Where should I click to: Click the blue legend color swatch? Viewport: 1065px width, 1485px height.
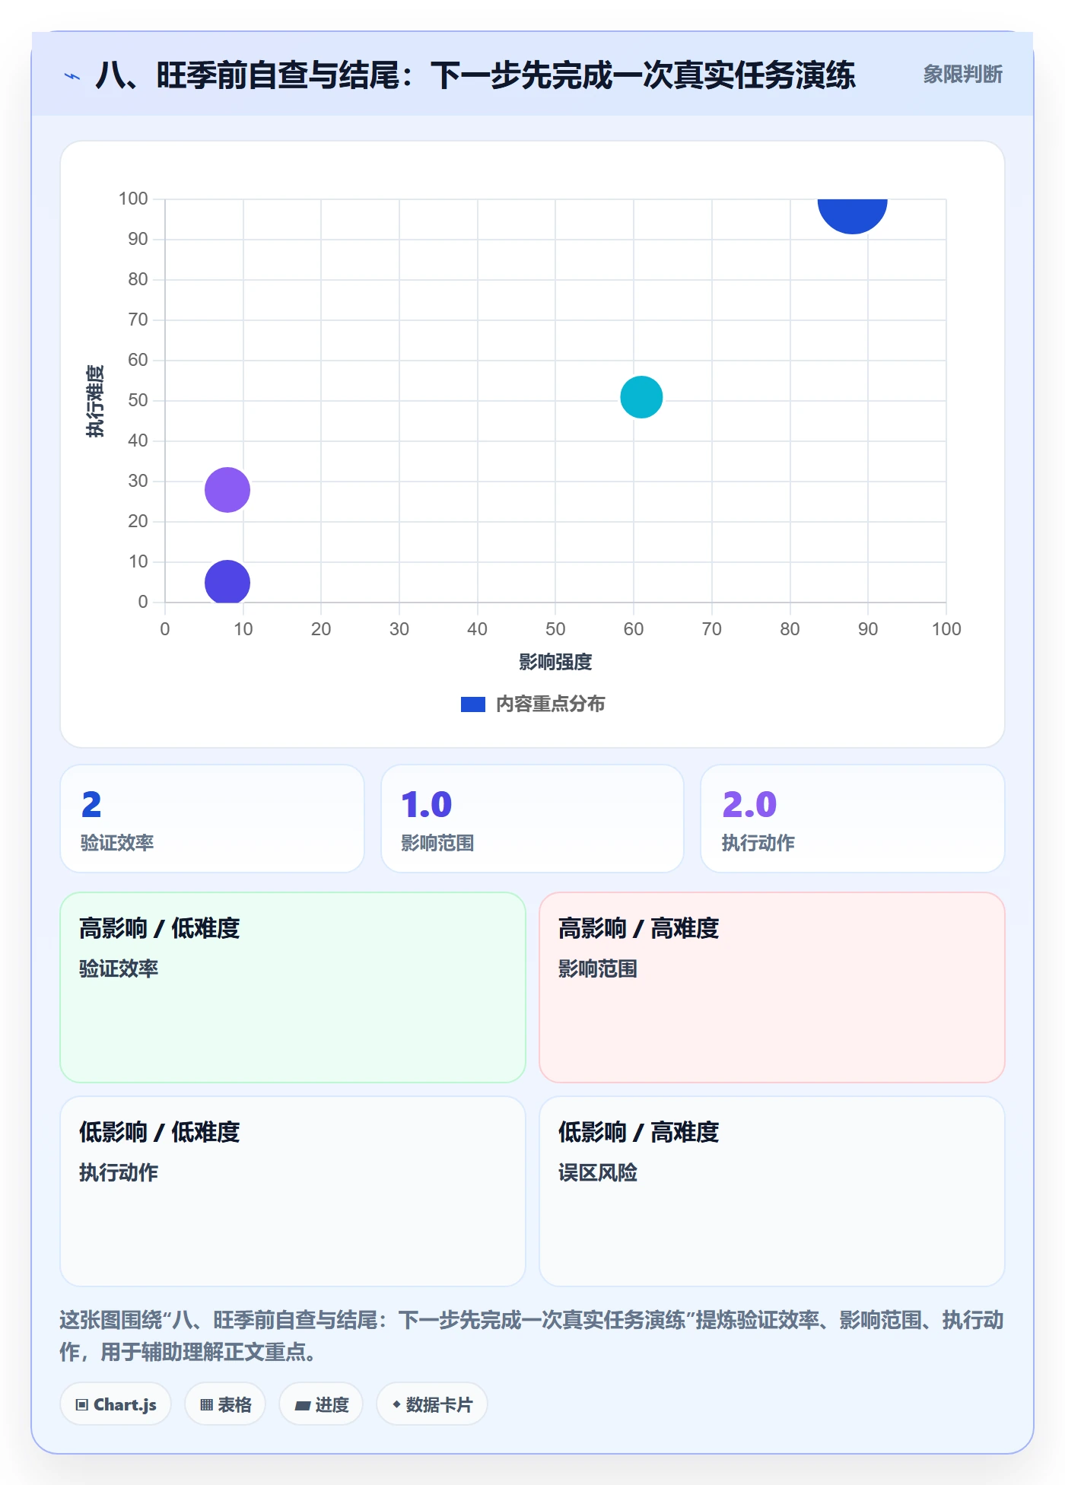coord(473,704)
